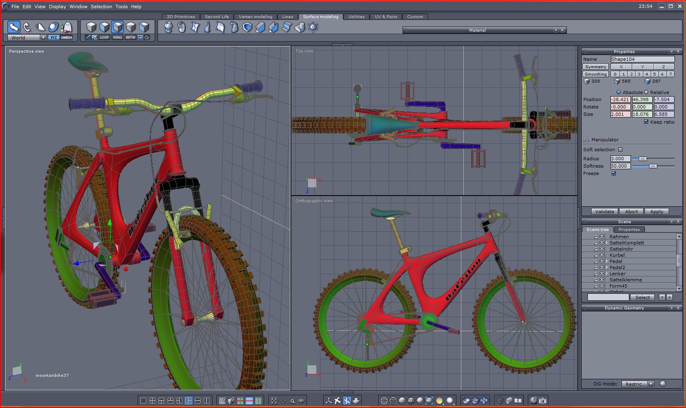Enable the Relative position radio button
Viewport: 686px width, 408px height.
point(646,92)
